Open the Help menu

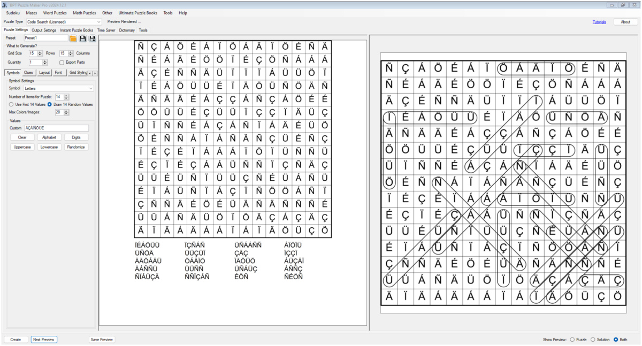[x=183, y=12]
